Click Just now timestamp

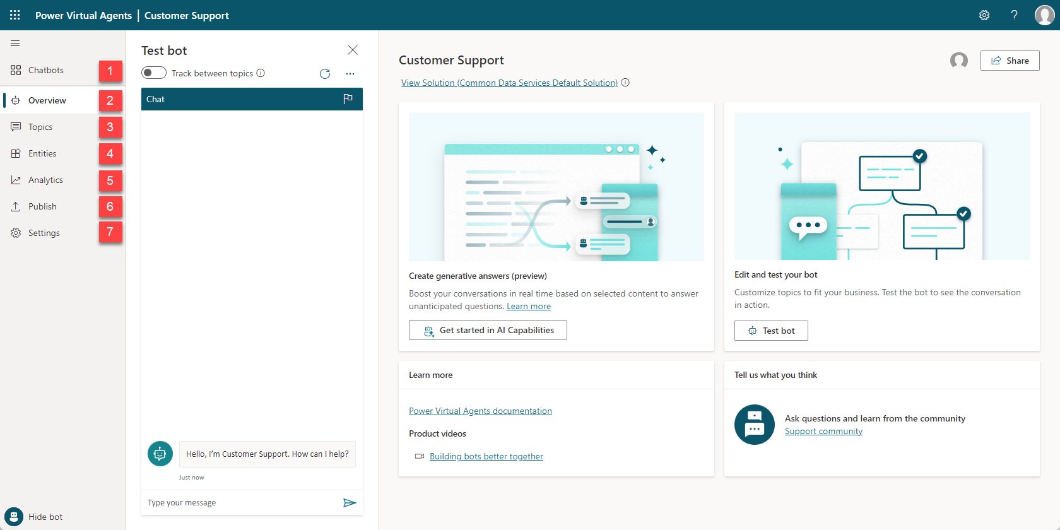tap(191, 478)
